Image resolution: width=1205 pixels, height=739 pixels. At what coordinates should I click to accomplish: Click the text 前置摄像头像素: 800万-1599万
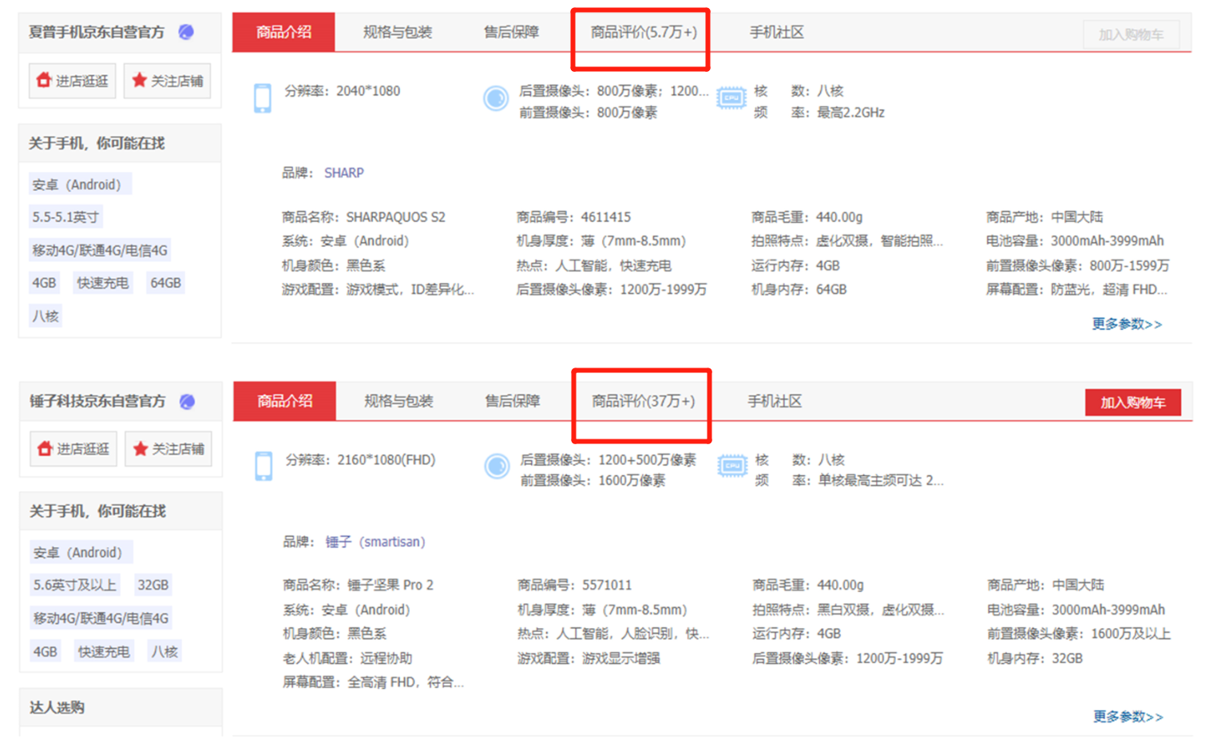1077,265
